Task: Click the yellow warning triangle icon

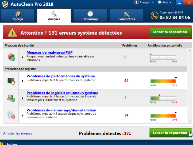Action: (x=12, y=33)
